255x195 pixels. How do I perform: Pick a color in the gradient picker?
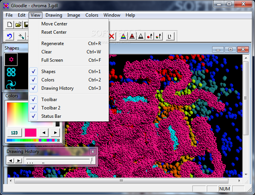point(17,114)
